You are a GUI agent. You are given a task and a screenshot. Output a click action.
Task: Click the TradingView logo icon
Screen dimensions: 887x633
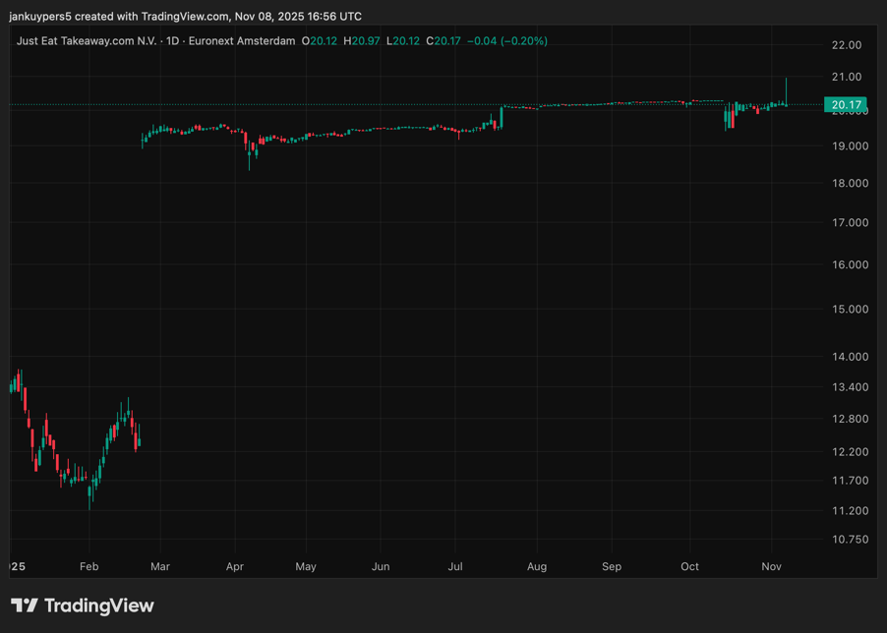click(x=25, y=605)
